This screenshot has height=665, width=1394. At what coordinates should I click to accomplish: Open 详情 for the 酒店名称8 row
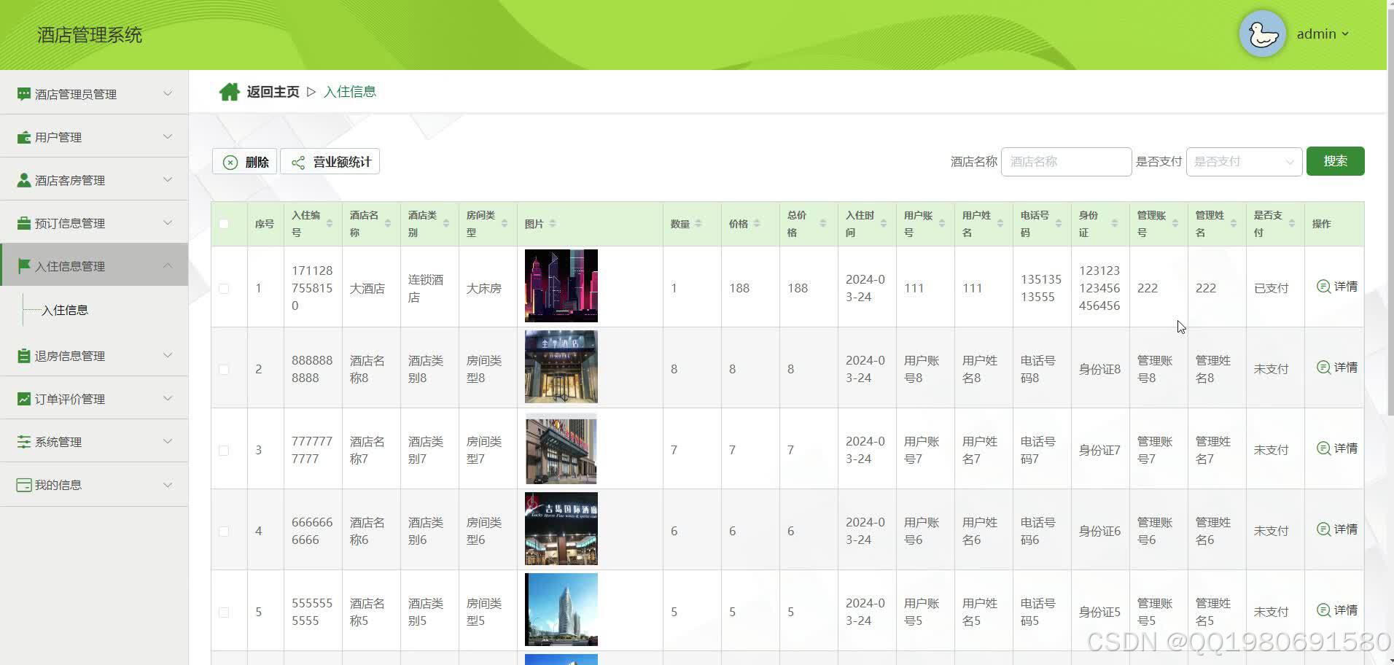1337,367
